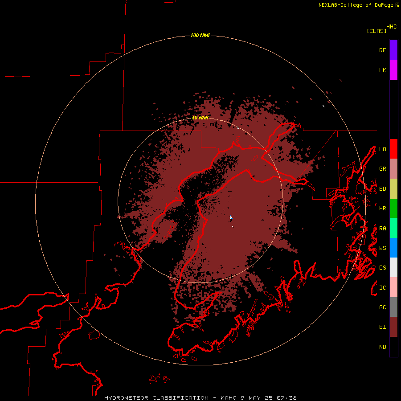
Task: Click the HR green legend swatch
Action: [393, 209]
